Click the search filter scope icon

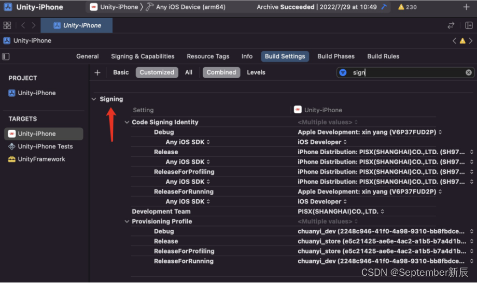[x=343, y=72]
